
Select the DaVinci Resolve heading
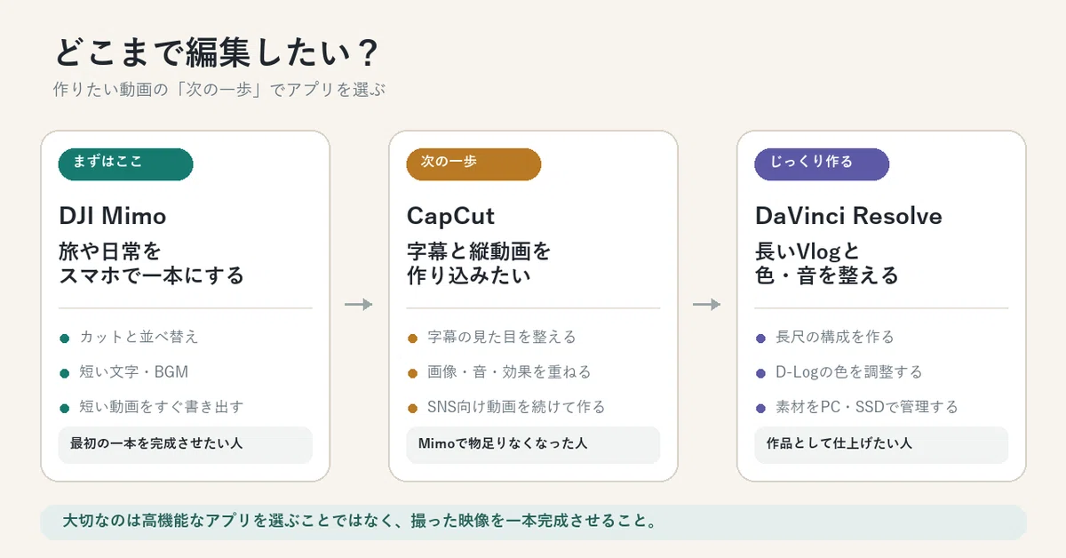(848, 216)
